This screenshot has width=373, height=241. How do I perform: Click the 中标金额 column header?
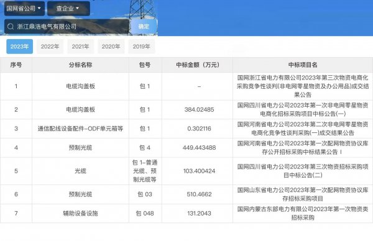(x=198, y=65)
